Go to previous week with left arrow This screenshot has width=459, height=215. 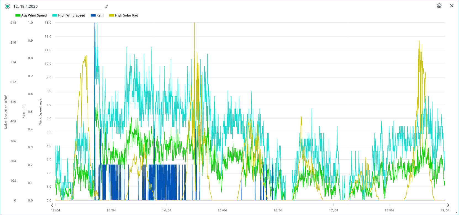coord(52,205)
